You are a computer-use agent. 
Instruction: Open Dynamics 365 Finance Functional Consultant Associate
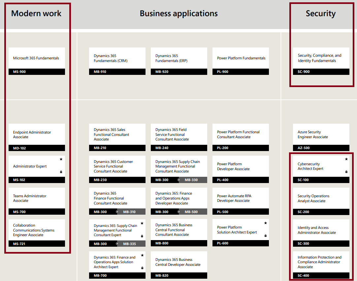click(x=111, y=198)
